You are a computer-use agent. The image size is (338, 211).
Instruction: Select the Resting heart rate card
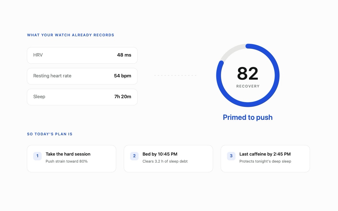[82, 76]
